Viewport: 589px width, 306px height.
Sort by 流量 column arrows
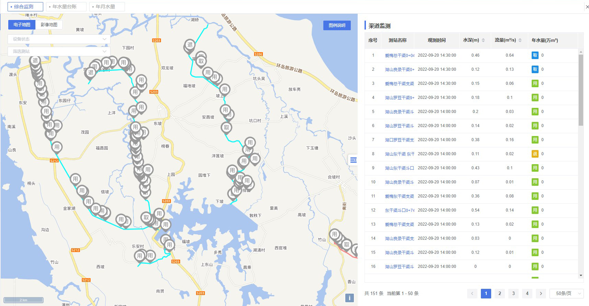pos(520,40)
